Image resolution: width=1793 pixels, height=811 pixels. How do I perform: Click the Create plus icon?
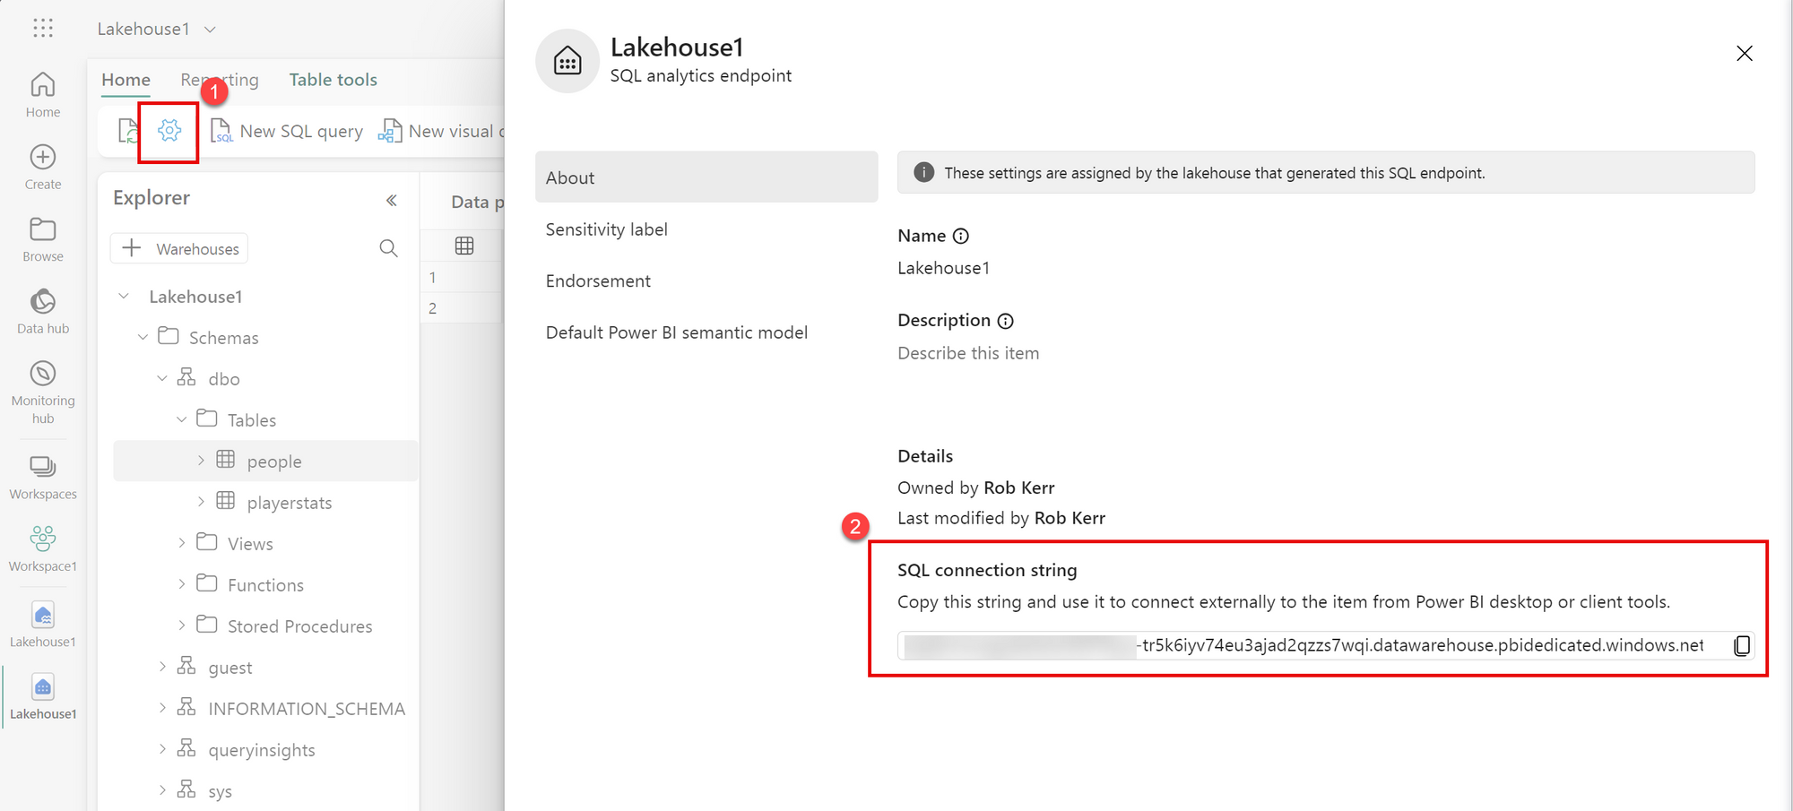click(43, 158)
